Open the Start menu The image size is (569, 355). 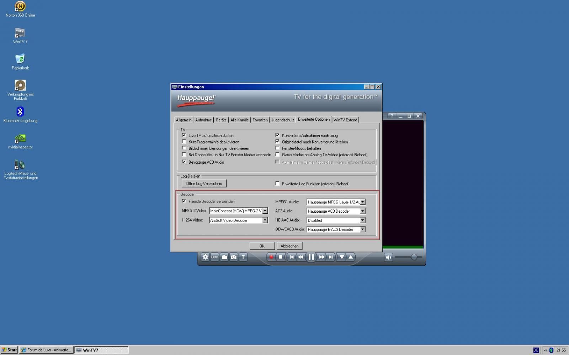pyautogui.click(x=9, y=350)
